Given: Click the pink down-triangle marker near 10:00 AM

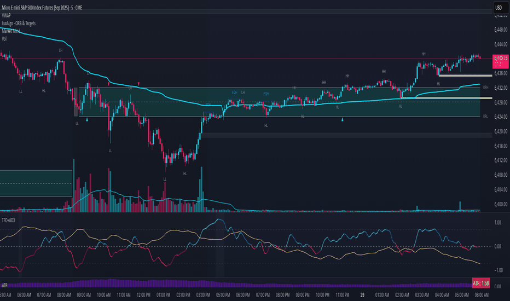Looking at the screenshot, I should (x=109, y=84).
